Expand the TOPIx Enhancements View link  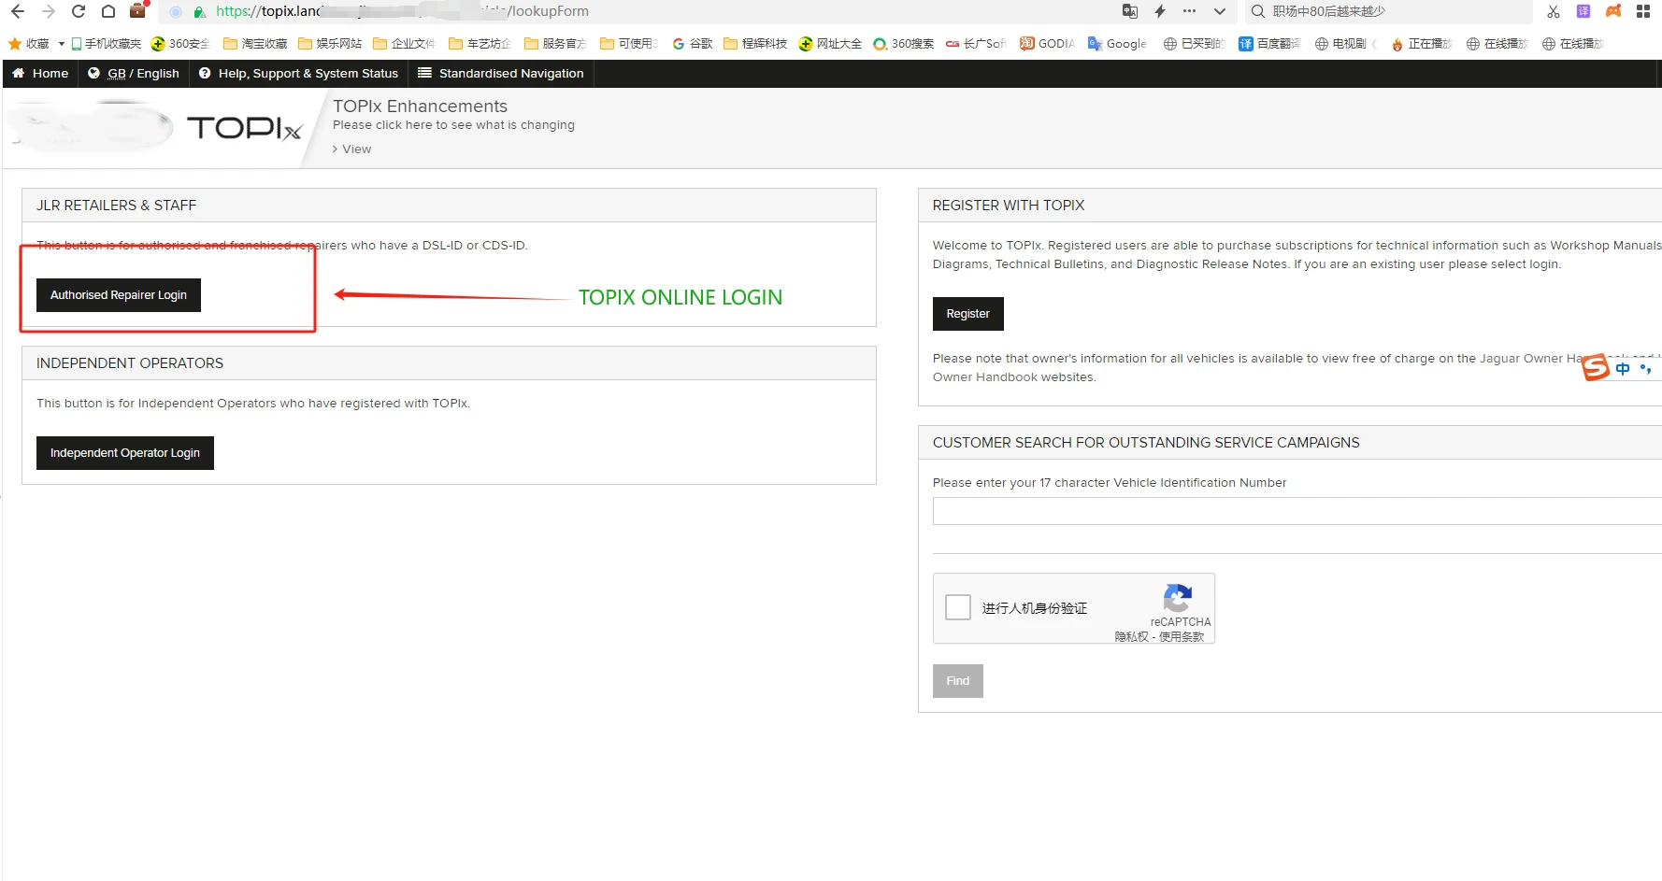tap(352, 149)
